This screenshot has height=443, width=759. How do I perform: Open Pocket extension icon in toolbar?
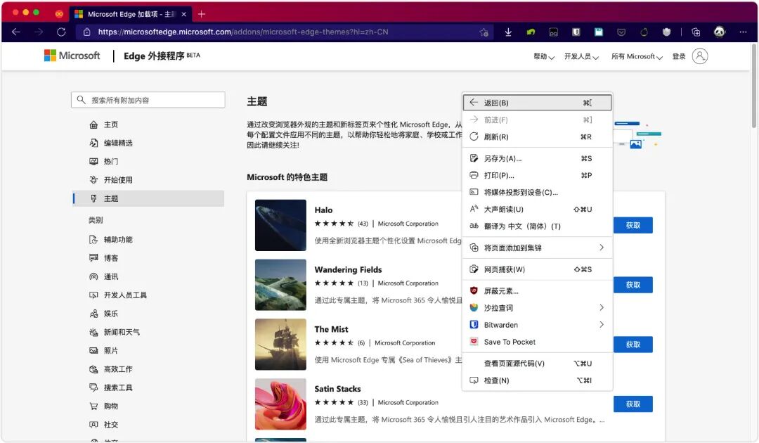pyautogui.click(x=621, y=32)
